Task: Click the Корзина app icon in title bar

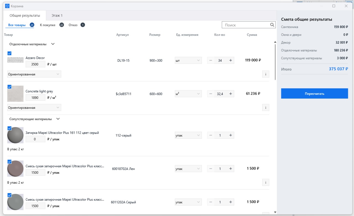Action: [7, 6]
